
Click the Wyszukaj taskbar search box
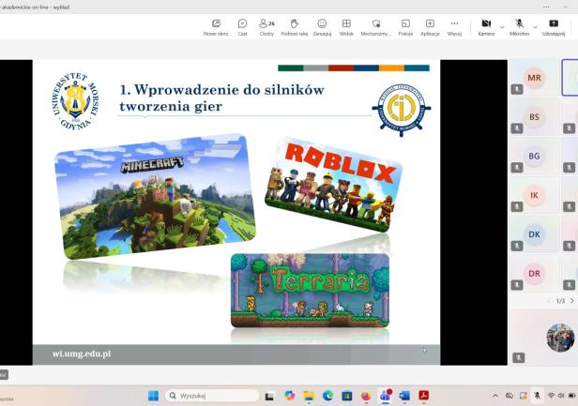tap(210, 396)
